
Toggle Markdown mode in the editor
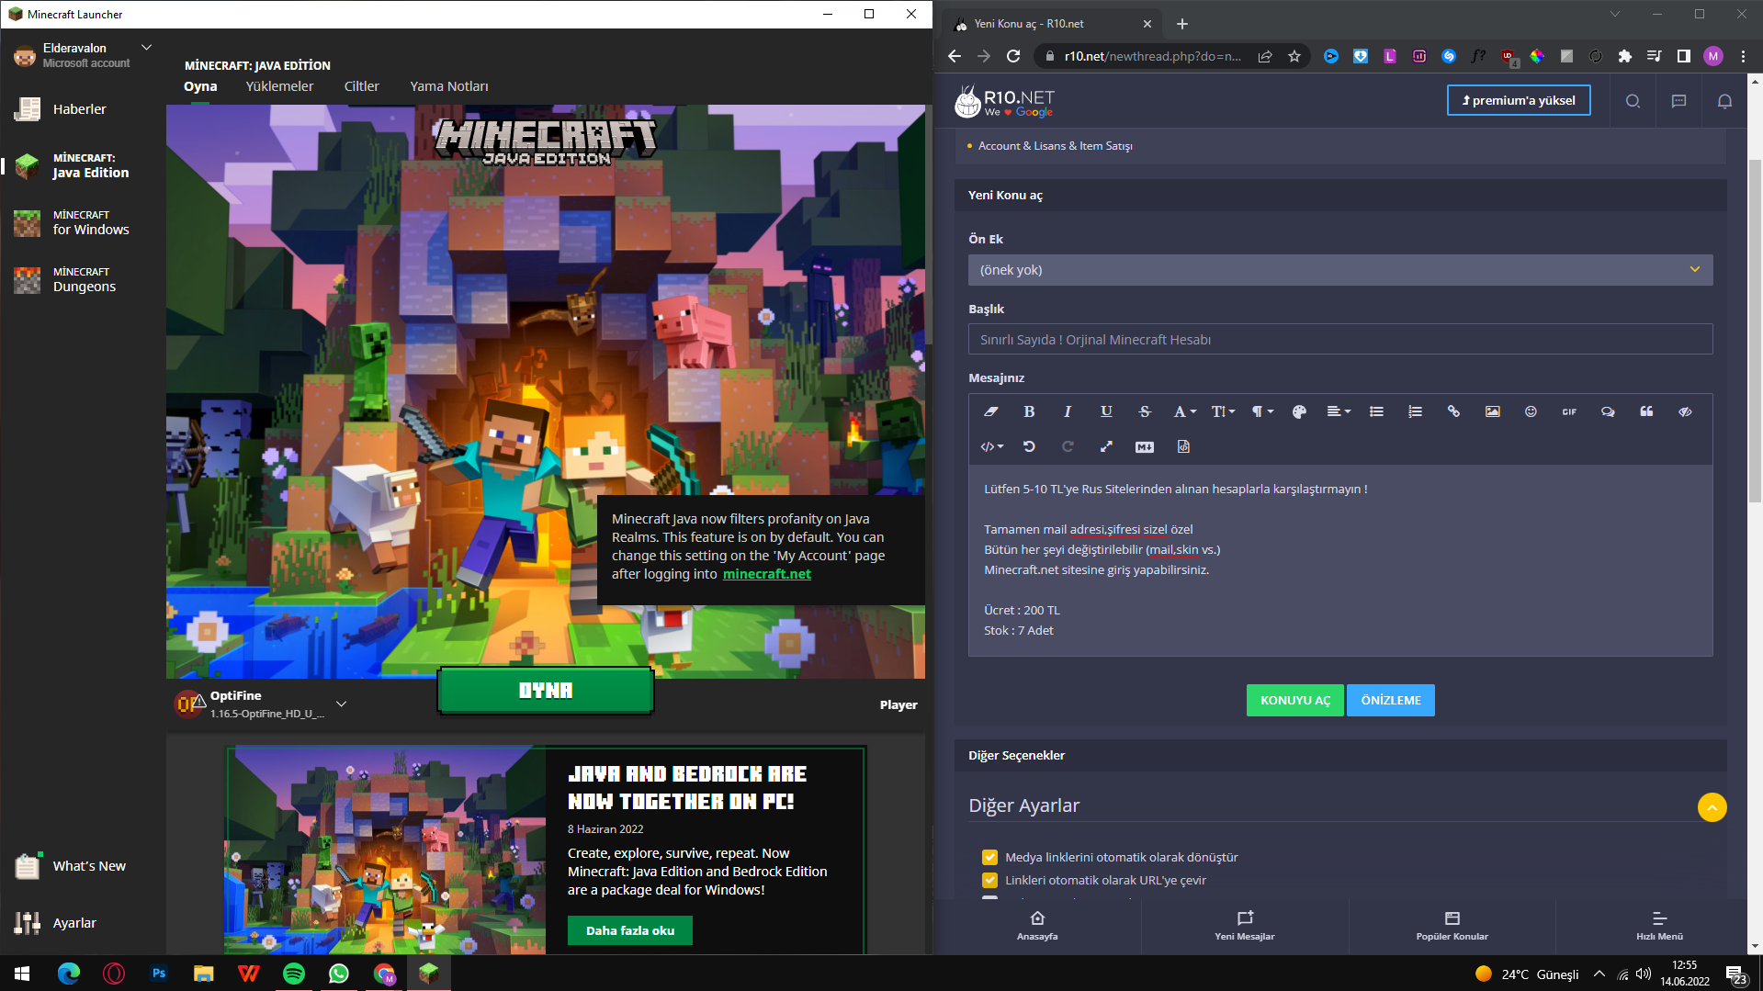(1145, 446)
